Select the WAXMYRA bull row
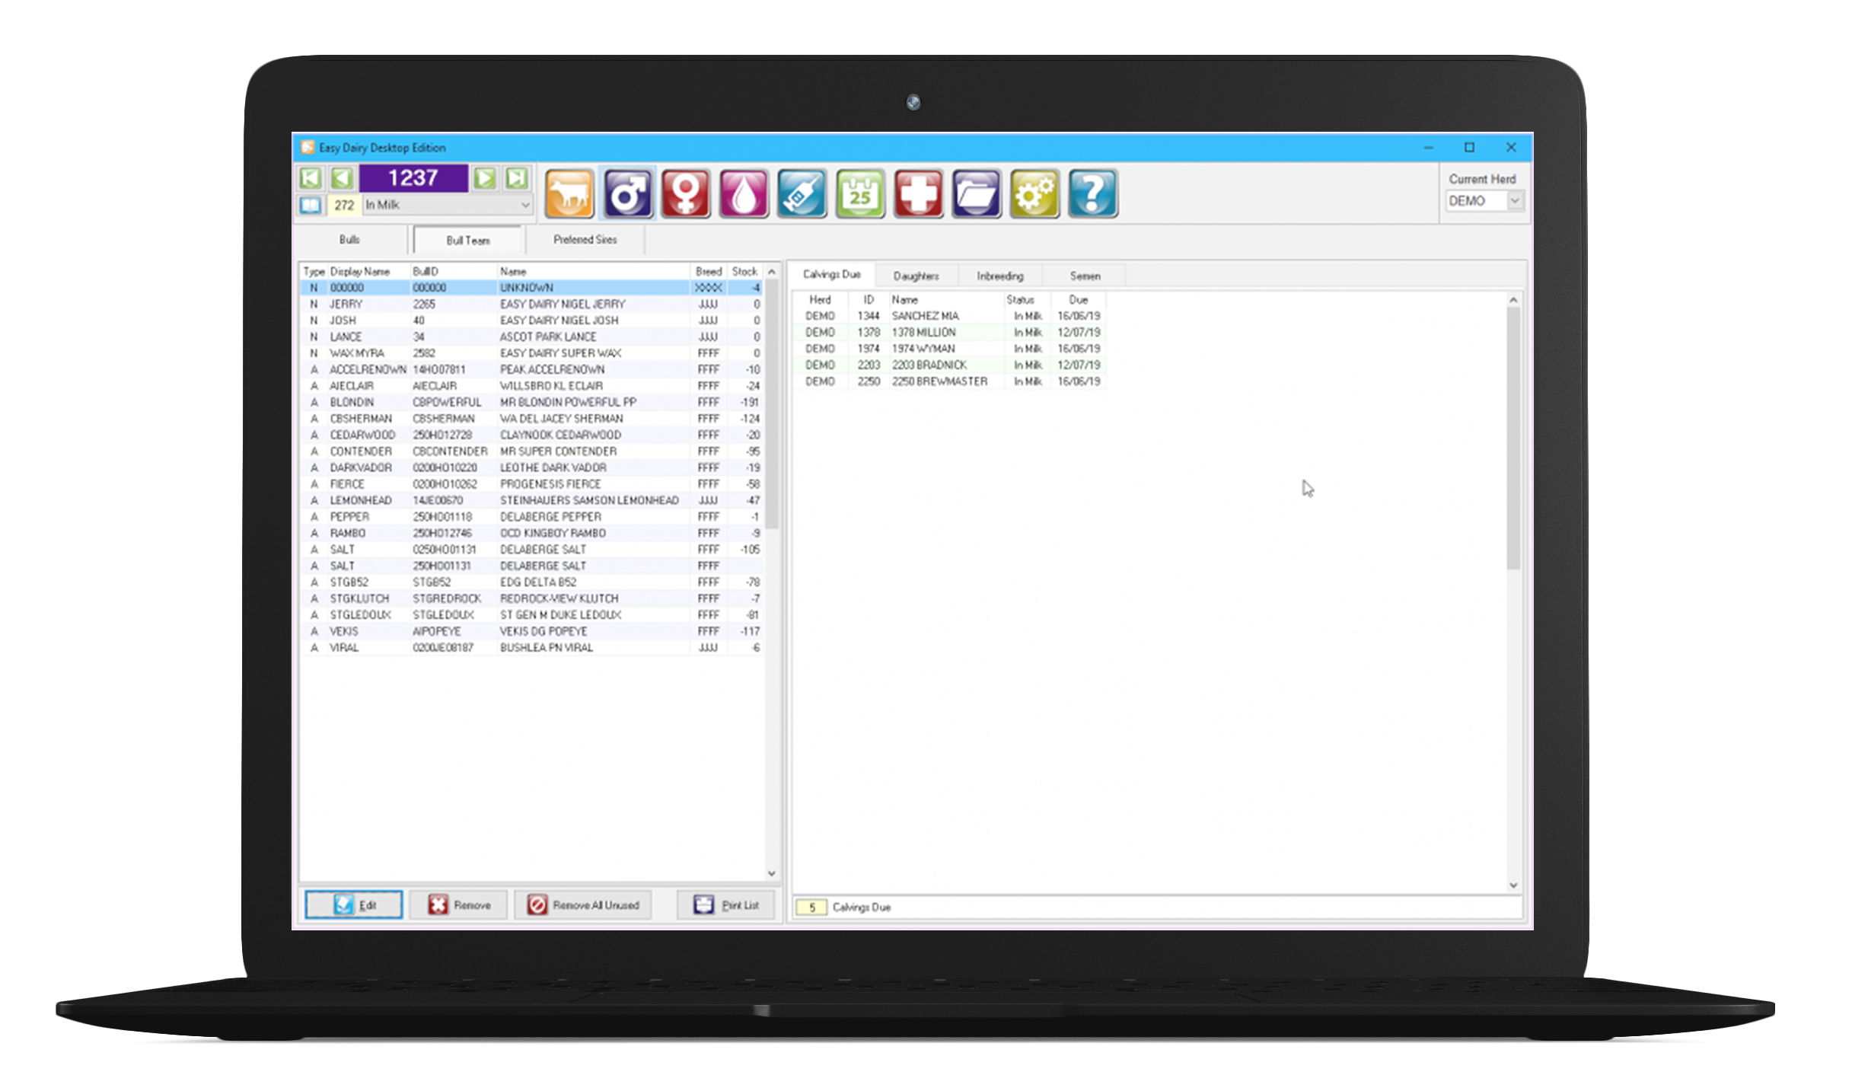1852x1091 pixels. 531,353
